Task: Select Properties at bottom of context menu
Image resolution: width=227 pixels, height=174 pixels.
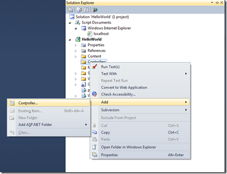Action: [140, 155]
